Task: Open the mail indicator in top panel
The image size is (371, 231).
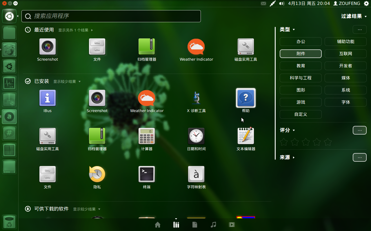Action: (x=263, y=3)
